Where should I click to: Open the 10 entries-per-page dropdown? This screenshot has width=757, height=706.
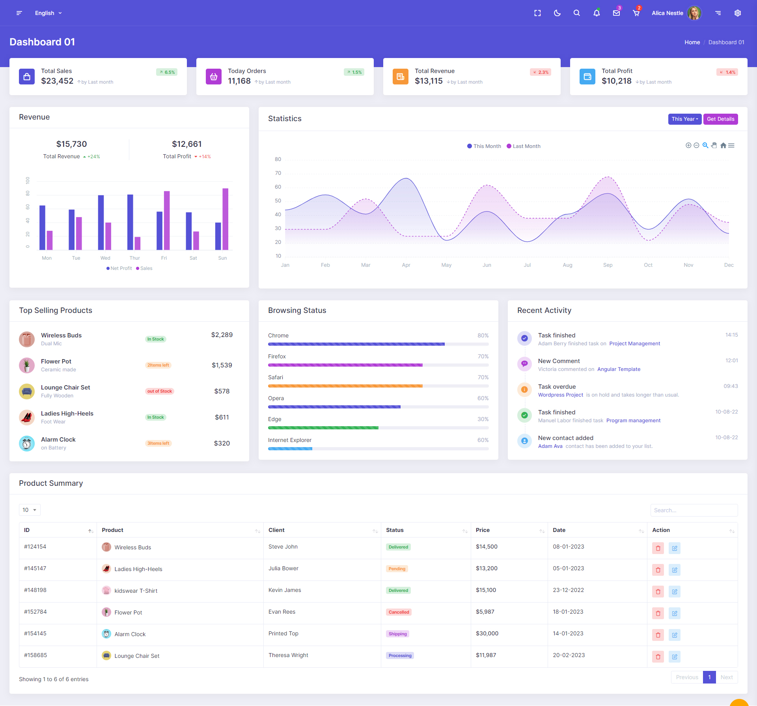coord(30,510)
